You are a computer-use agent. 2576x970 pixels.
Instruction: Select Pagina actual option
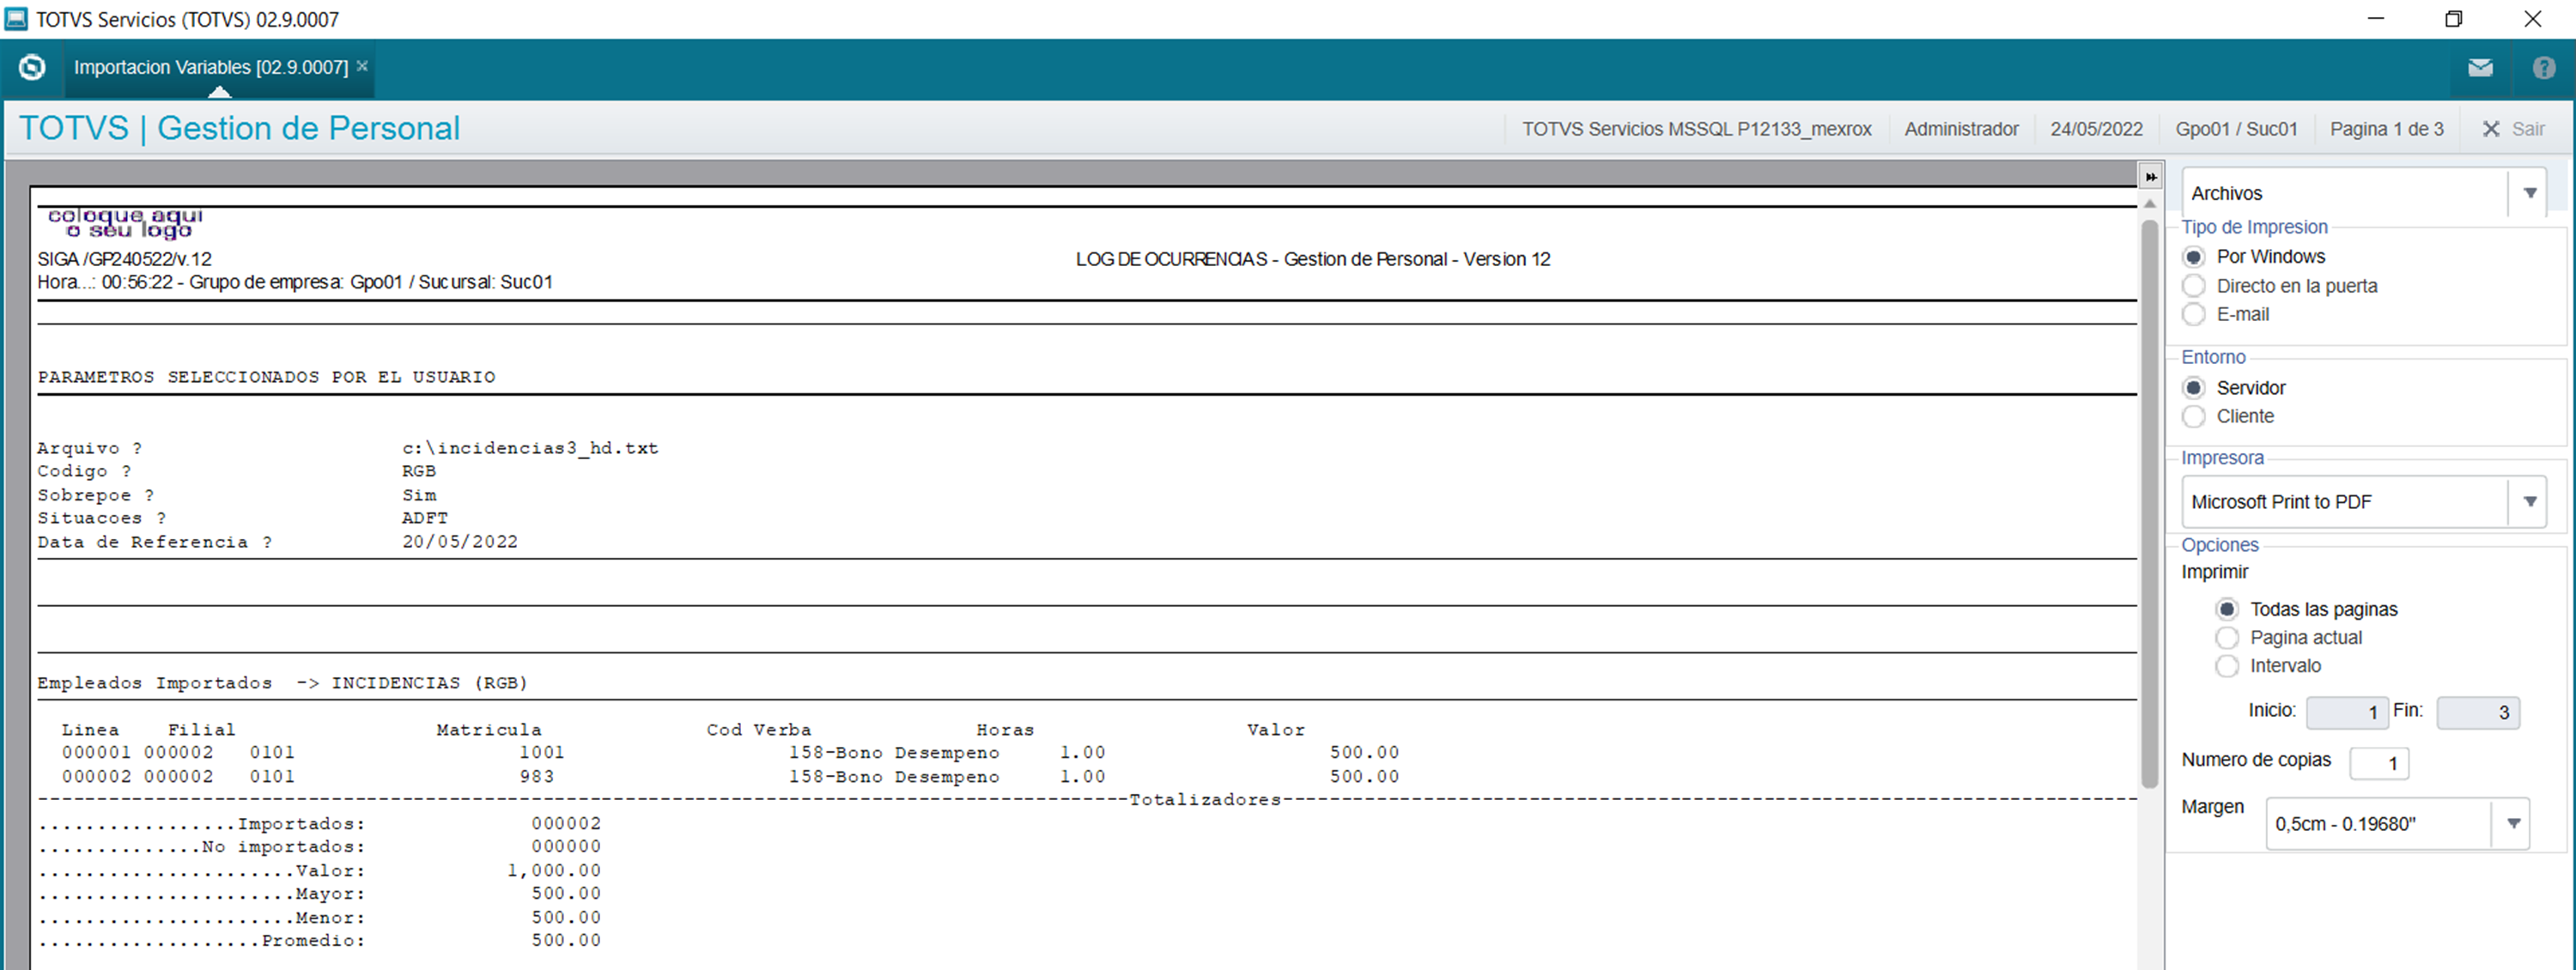click(x=2227, y=638)
